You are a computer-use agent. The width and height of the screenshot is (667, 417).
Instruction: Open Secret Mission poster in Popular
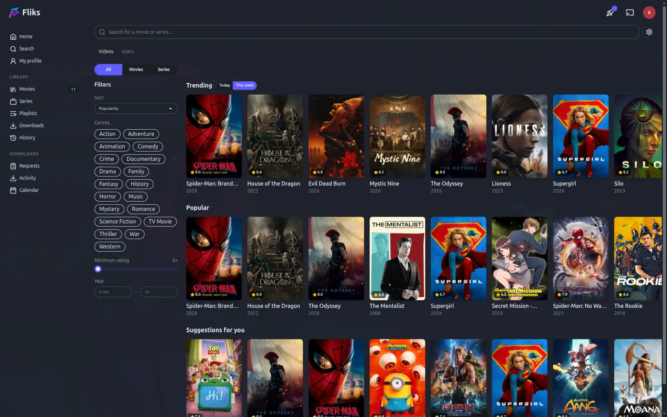pos(519,259)
